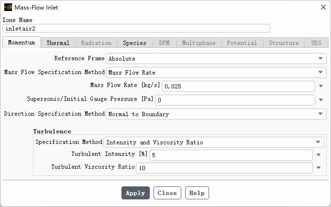The image size is (331, 207).
Task: Click arrow beside Mass Flow Rate field
Action: (x=320, y=87)
